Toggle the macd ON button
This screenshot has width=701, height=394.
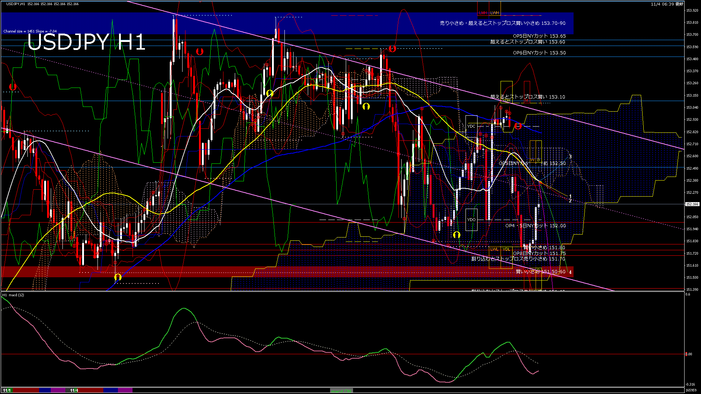click(x=341, y=390)
